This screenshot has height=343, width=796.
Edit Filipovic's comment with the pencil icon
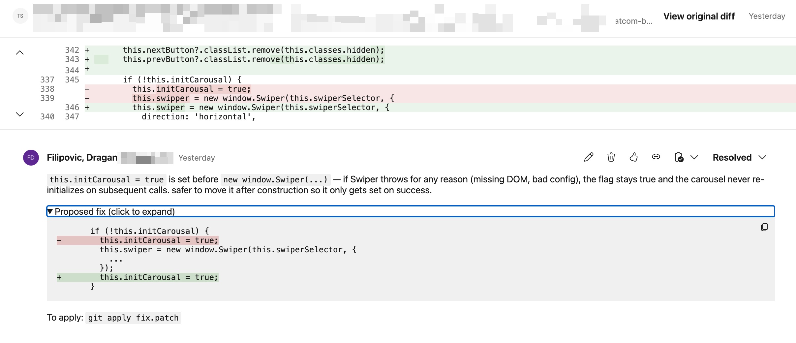(x=589, y=157)
